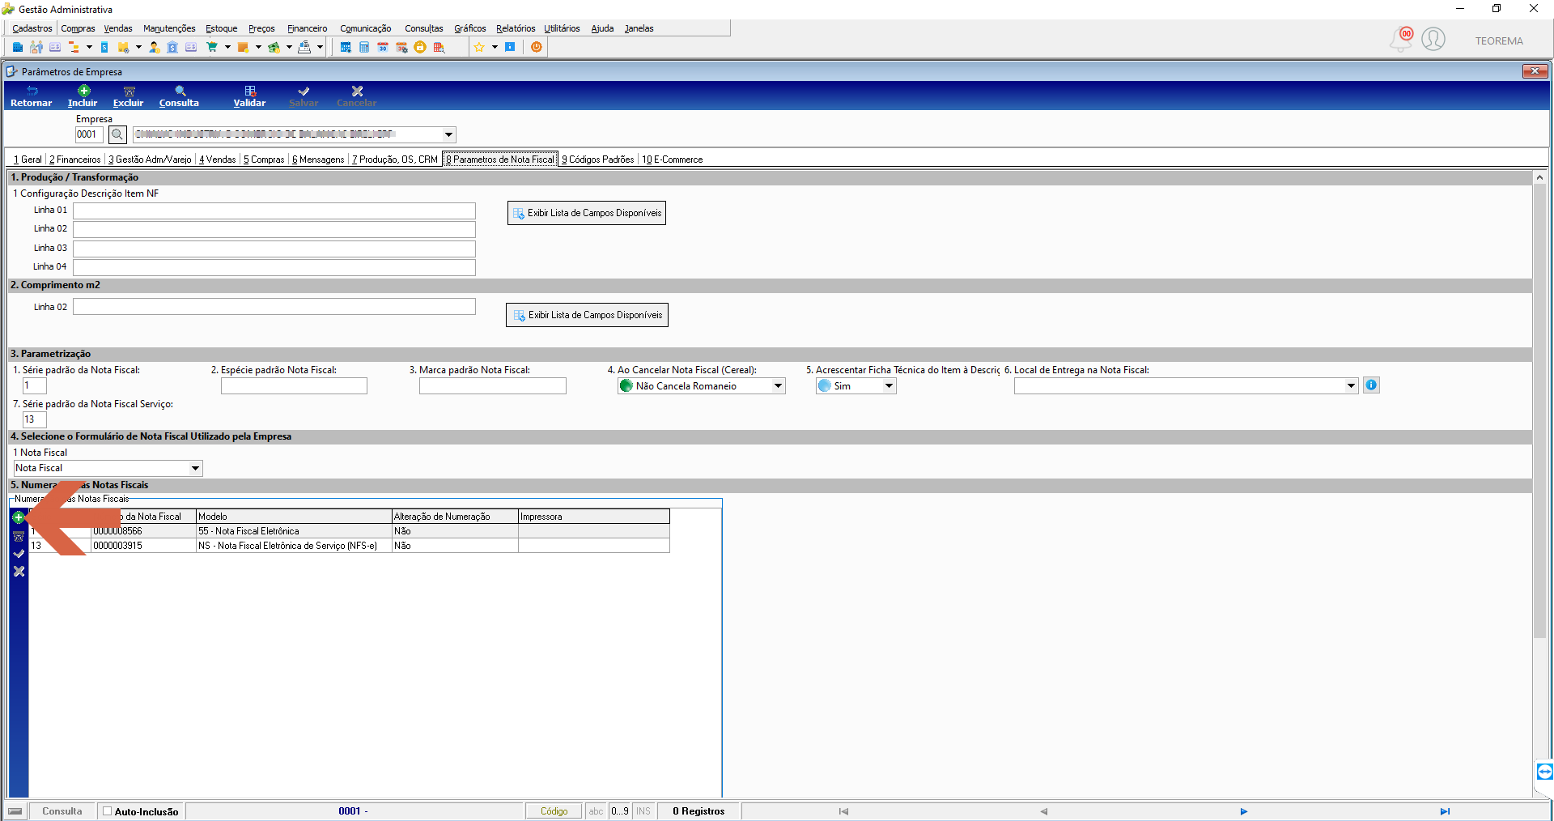1554x821 pixels.
Task: Expand the Empresa name dropdown
Action: click(x=449, y=134)
